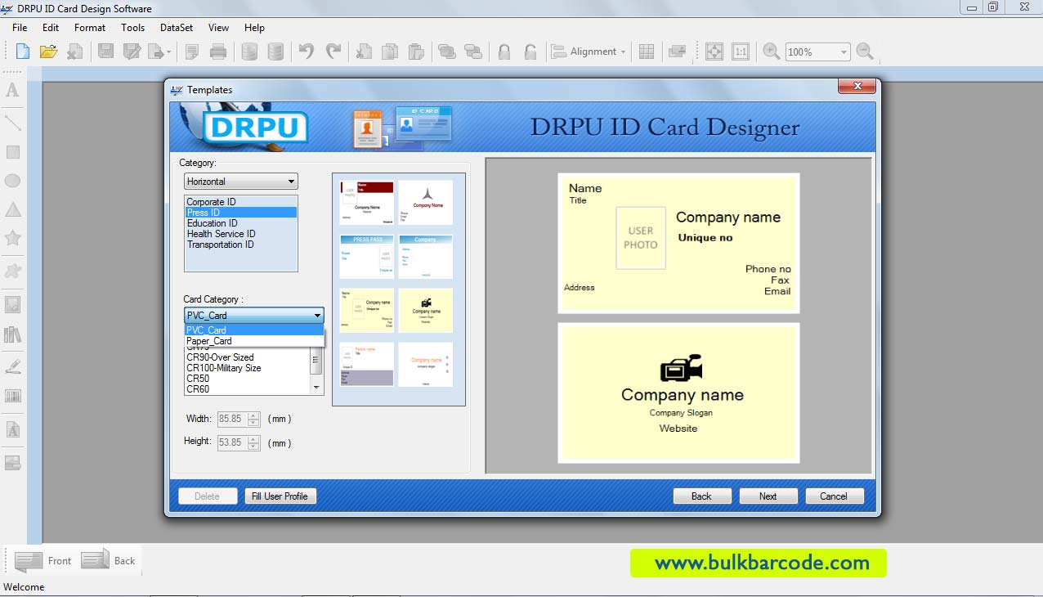Click the Next button

click(x=768, y=496)
